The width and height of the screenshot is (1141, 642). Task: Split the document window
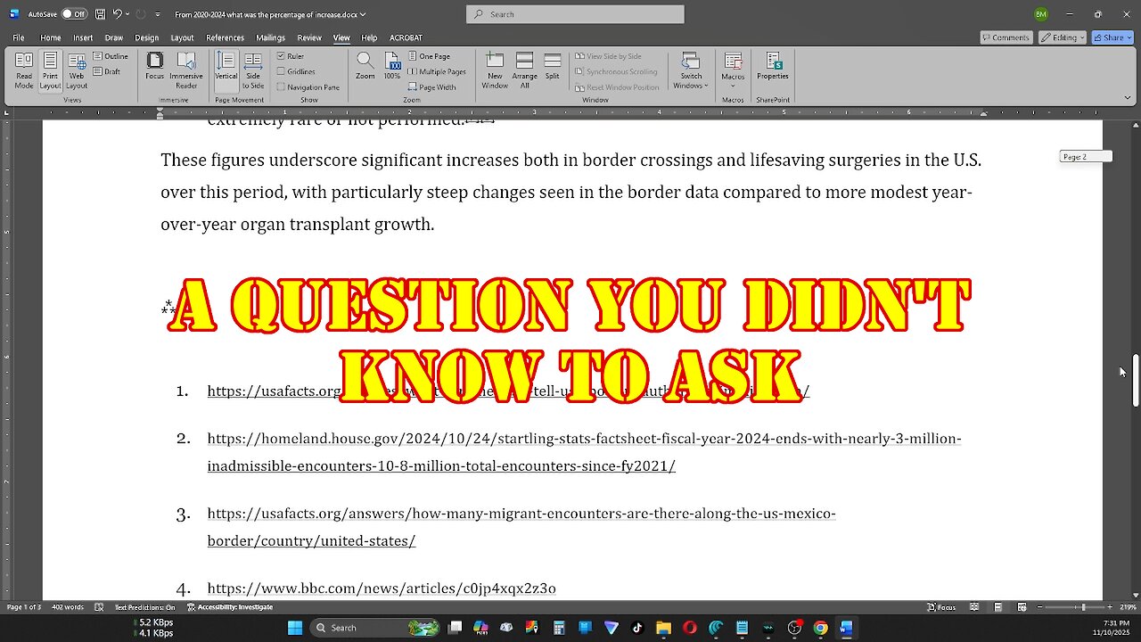coord(553,67)
